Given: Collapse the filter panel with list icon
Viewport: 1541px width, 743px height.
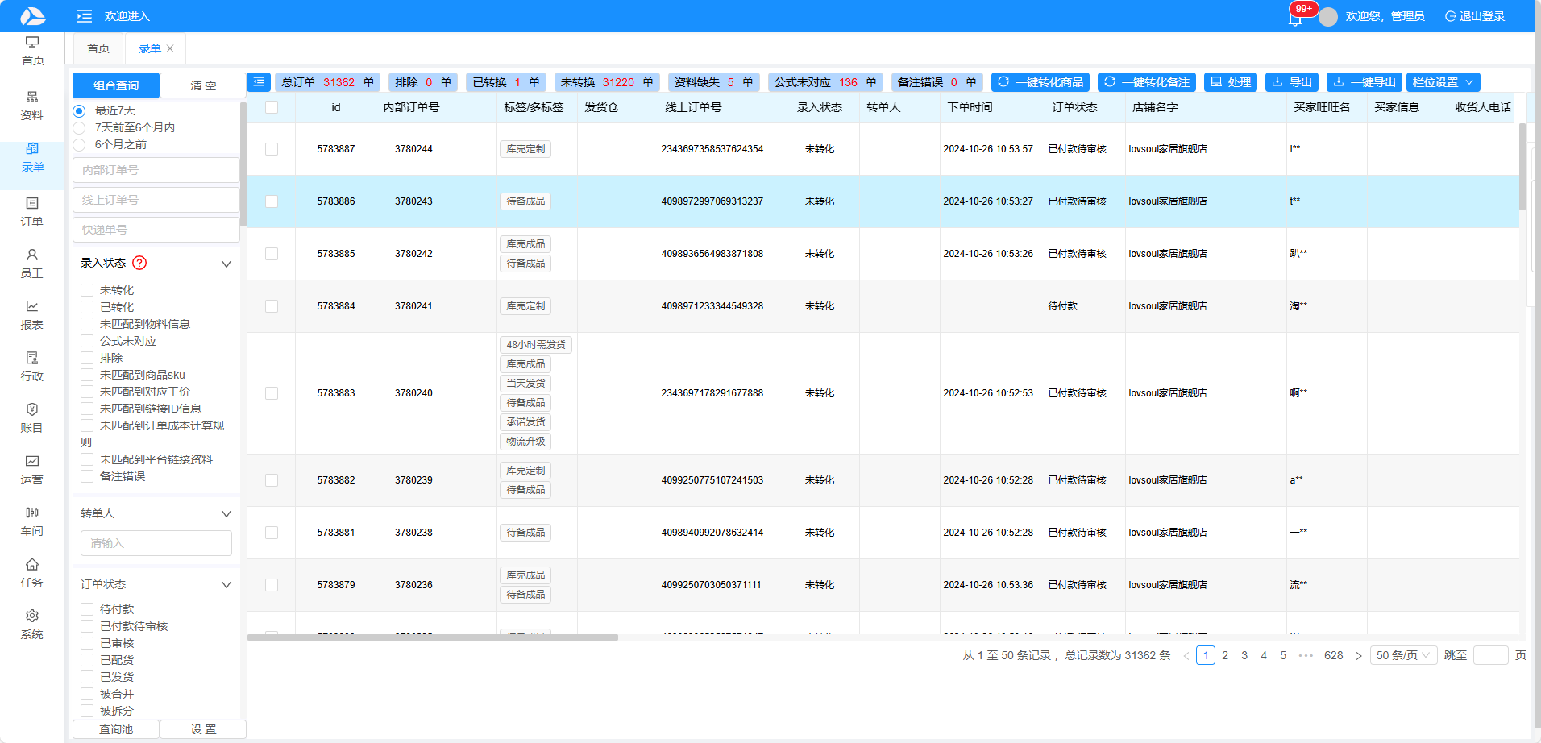Looking at the screenshot, I should click(259, 82).
